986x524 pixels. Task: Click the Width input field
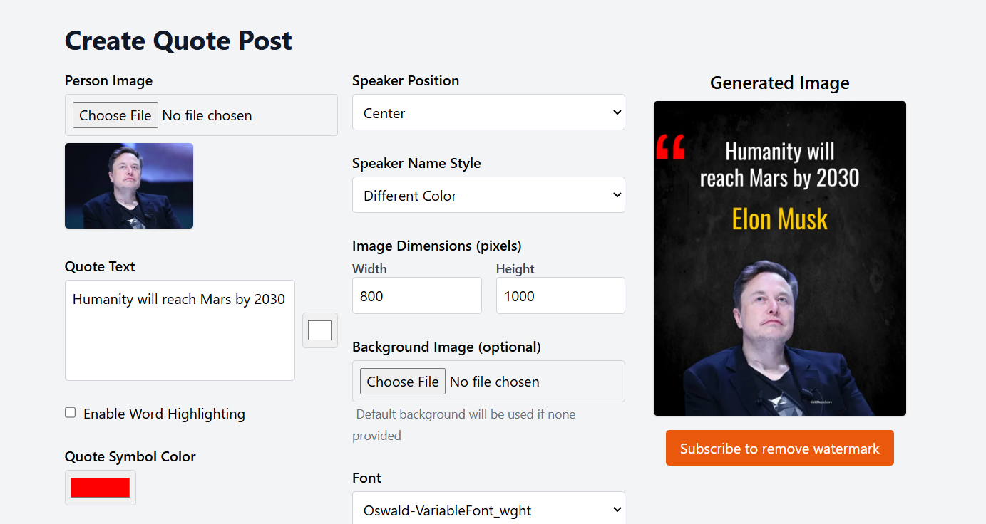coord(417,295)
